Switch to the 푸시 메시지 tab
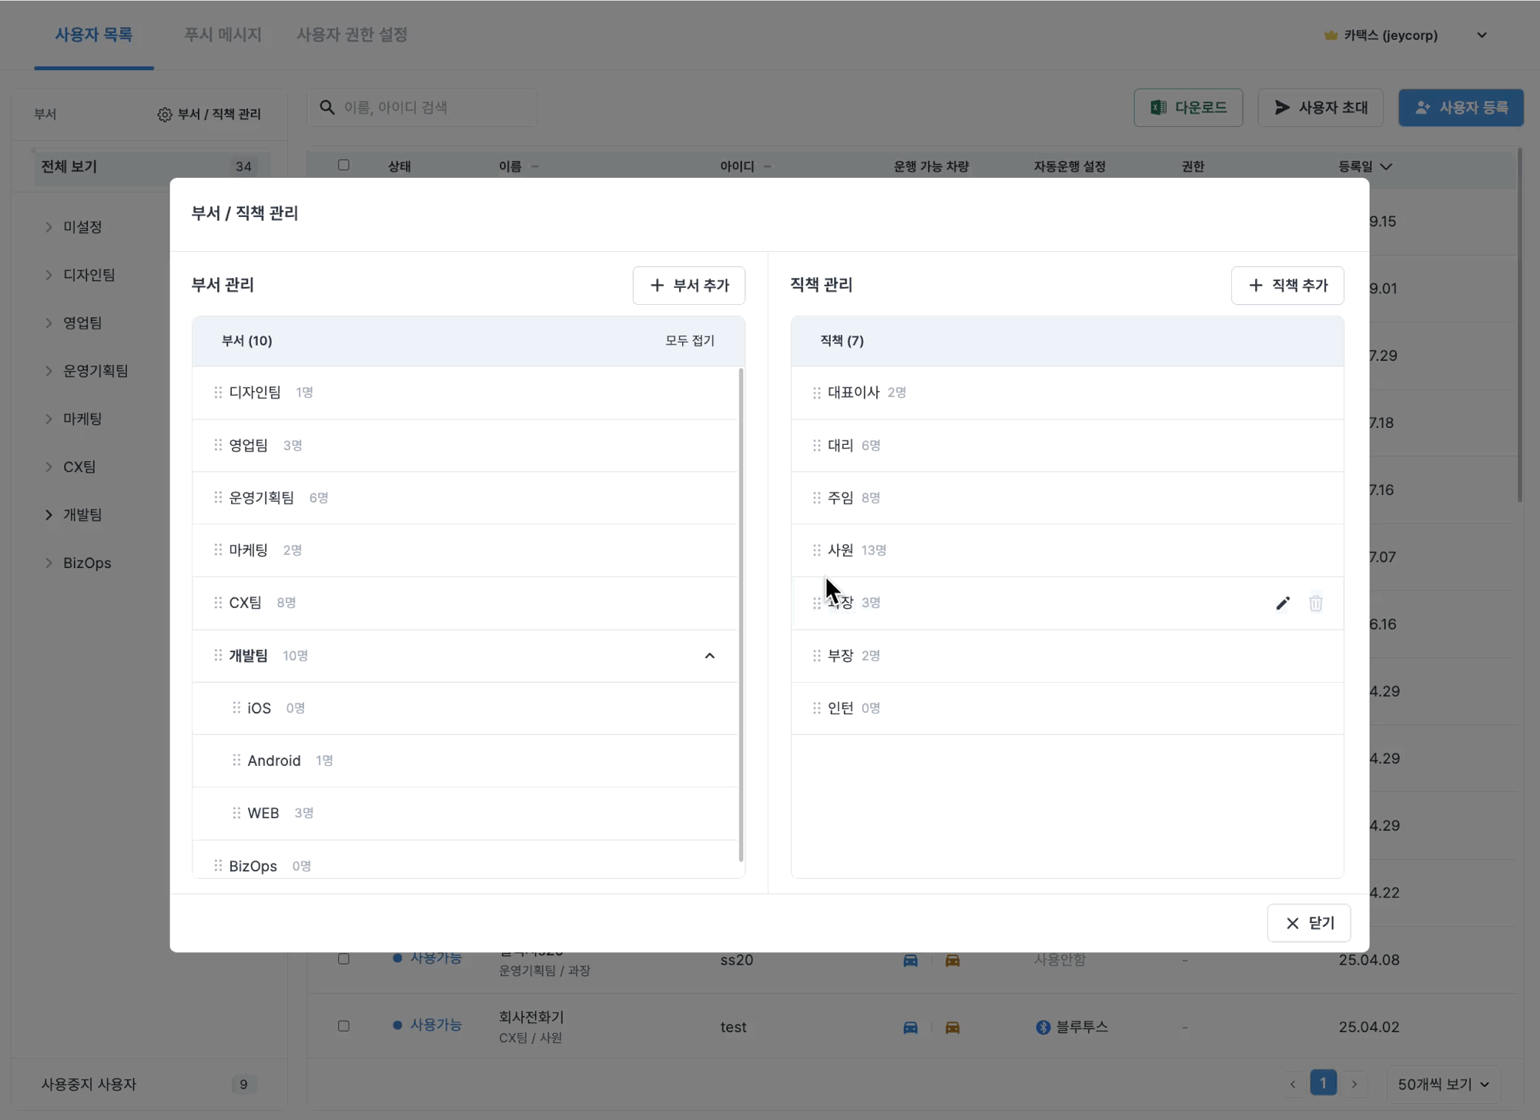This screenshot has height=1120, width=1540. tap(223, 35)
